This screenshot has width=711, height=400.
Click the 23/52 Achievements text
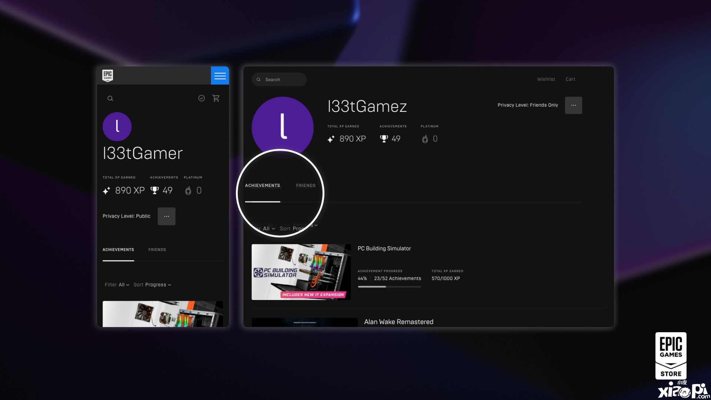tap(397, 279)
